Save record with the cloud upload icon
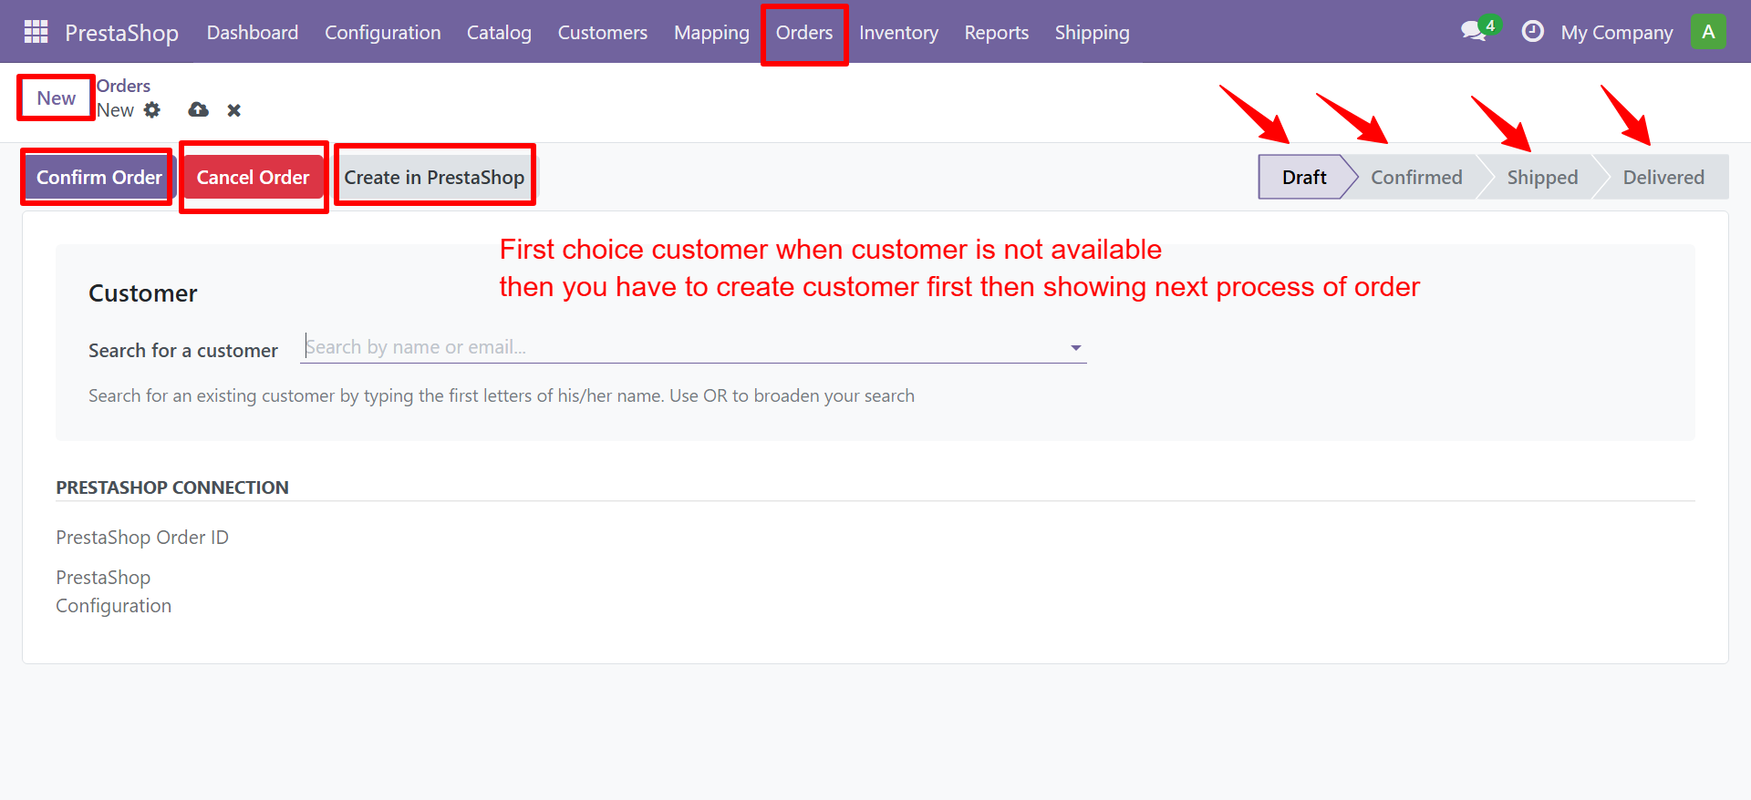The height and width of the screenshot is (800, 1751). 198,110
